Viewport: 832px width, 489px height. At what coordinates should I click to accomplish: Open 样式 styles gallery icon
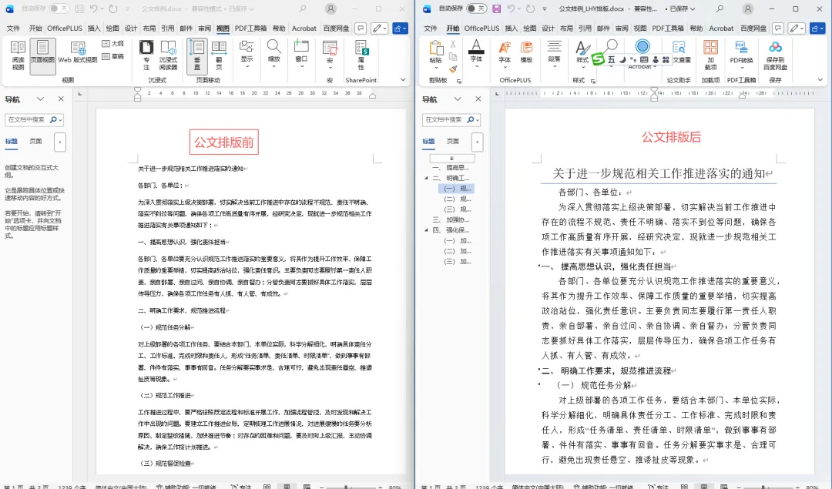(x=582, y=53)
